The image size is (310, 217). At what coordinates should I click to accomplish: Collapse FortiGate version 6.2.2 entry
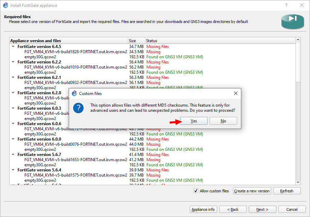tap(13, 62)
